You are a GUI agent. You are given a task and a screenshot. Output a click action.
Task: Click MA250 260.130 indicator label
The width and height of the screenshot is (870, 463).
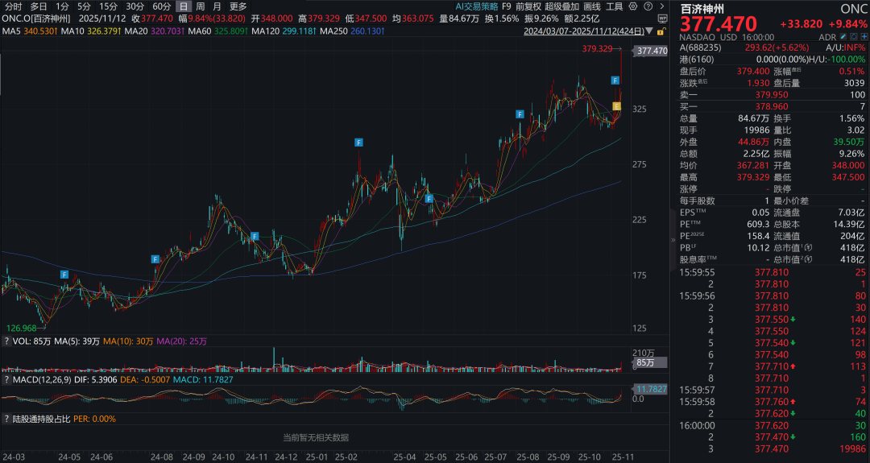tap(352, 31)
